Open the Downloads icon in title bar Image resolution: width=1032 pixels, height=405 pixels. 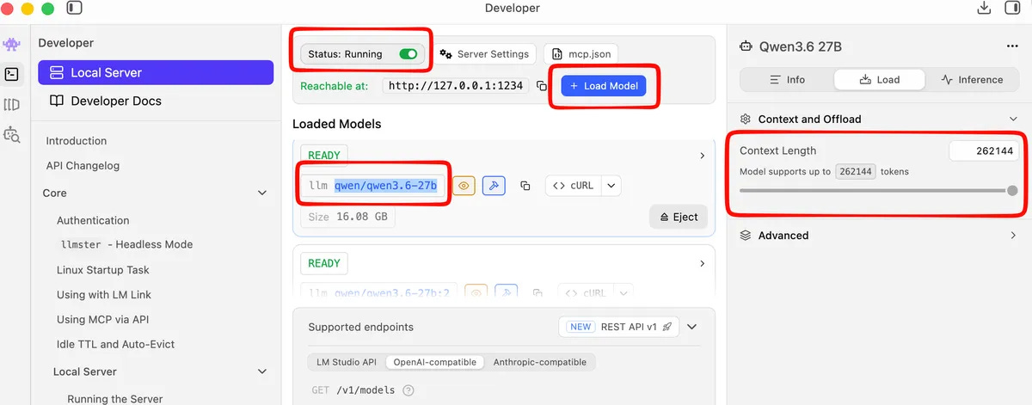coord(985,9)
